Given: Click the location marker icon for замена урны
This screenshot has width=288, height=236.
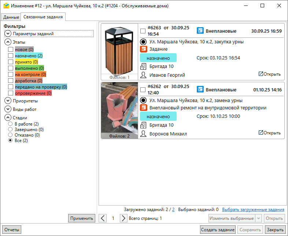Looking at the screenshot, I should [x=143, y=100].
